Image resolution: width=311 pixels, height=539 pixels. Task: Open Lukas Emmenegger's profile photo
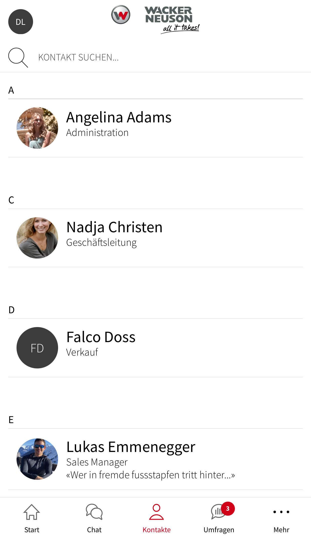tap(37, 459)
